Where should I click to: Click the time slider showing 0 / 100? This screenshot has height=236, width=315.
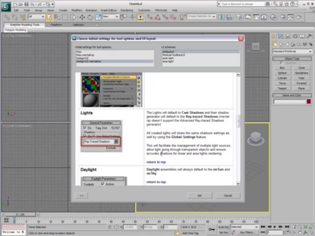[20, 214]
